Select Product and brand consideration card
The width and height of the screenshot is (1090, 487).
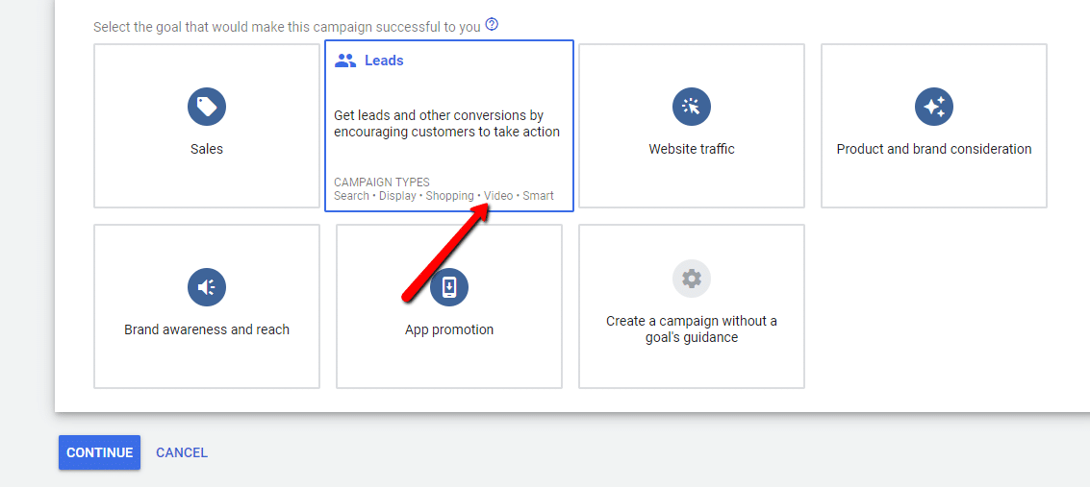pos(933,126)
